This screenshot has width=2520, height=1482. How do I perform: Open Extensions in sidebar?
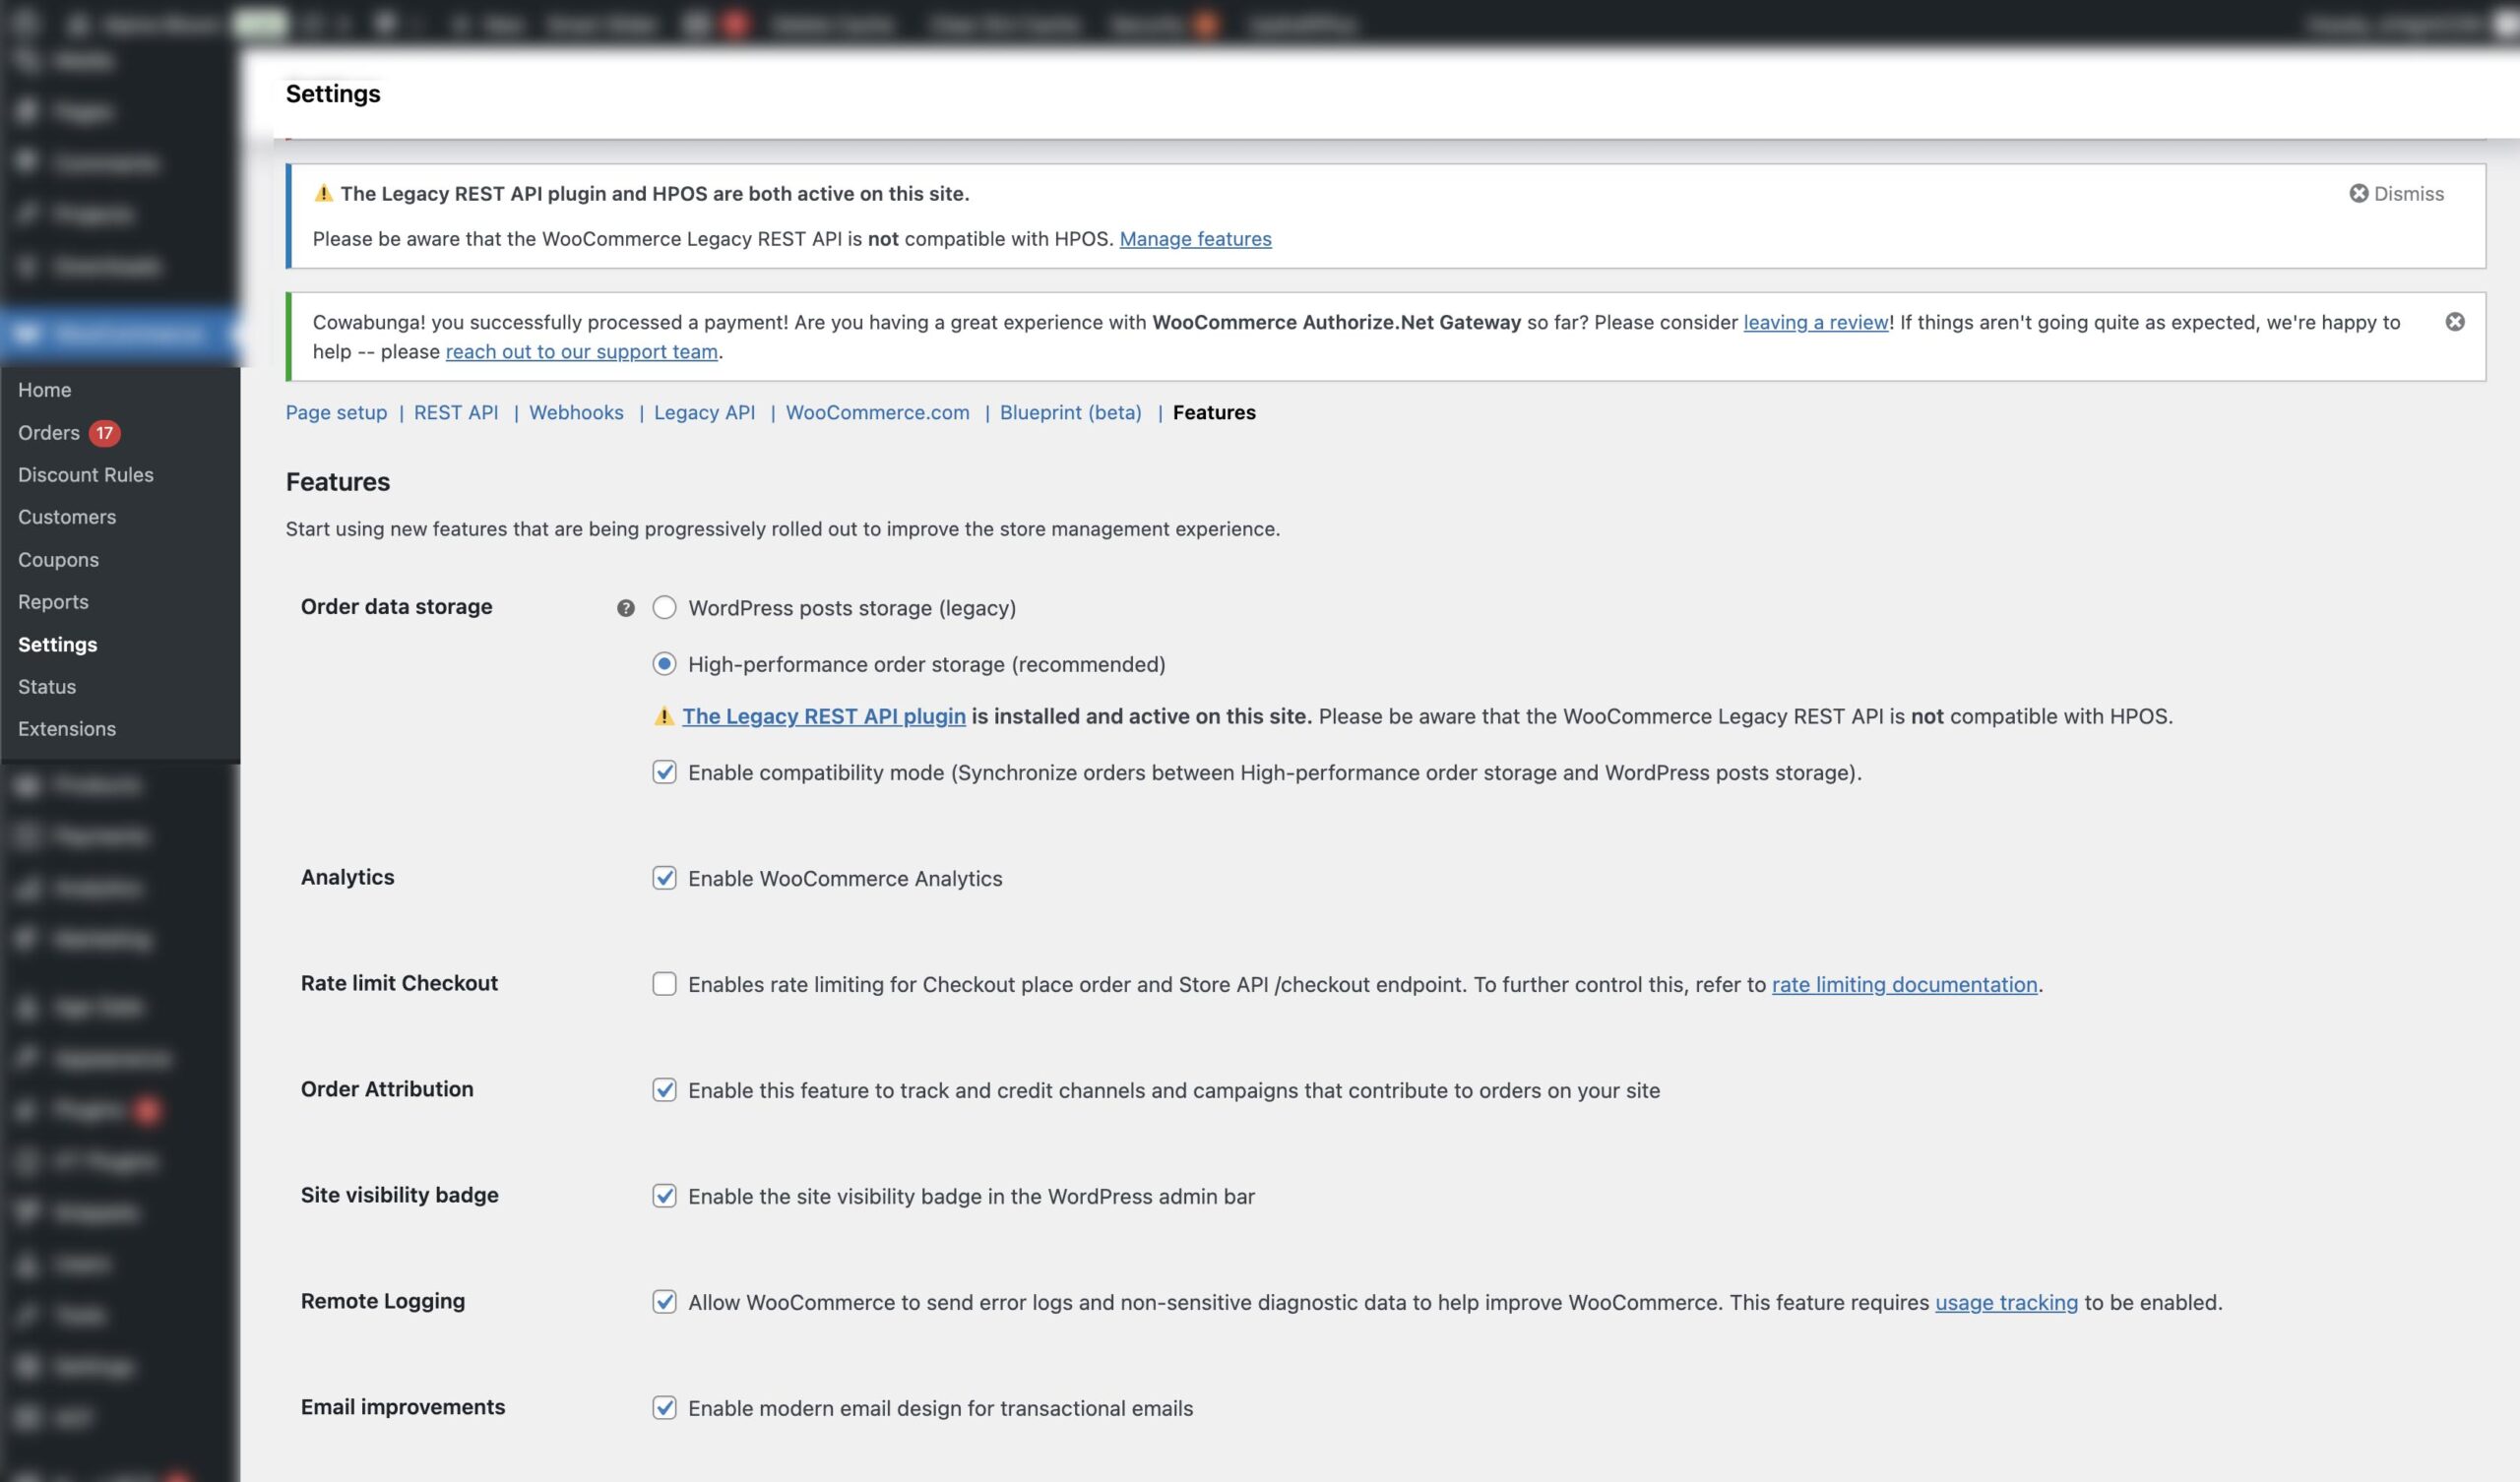(x=66, y=728)
